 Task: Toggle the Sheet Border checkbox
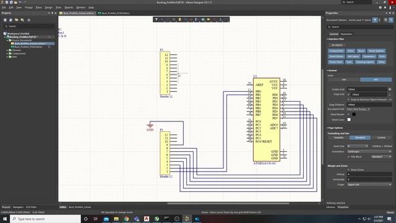348,114
